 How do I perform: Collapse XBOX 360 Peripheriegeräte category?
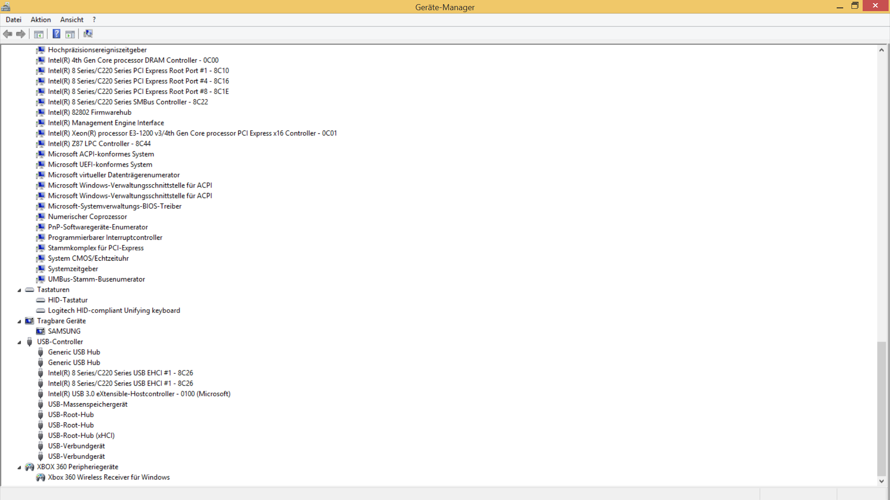19,467
